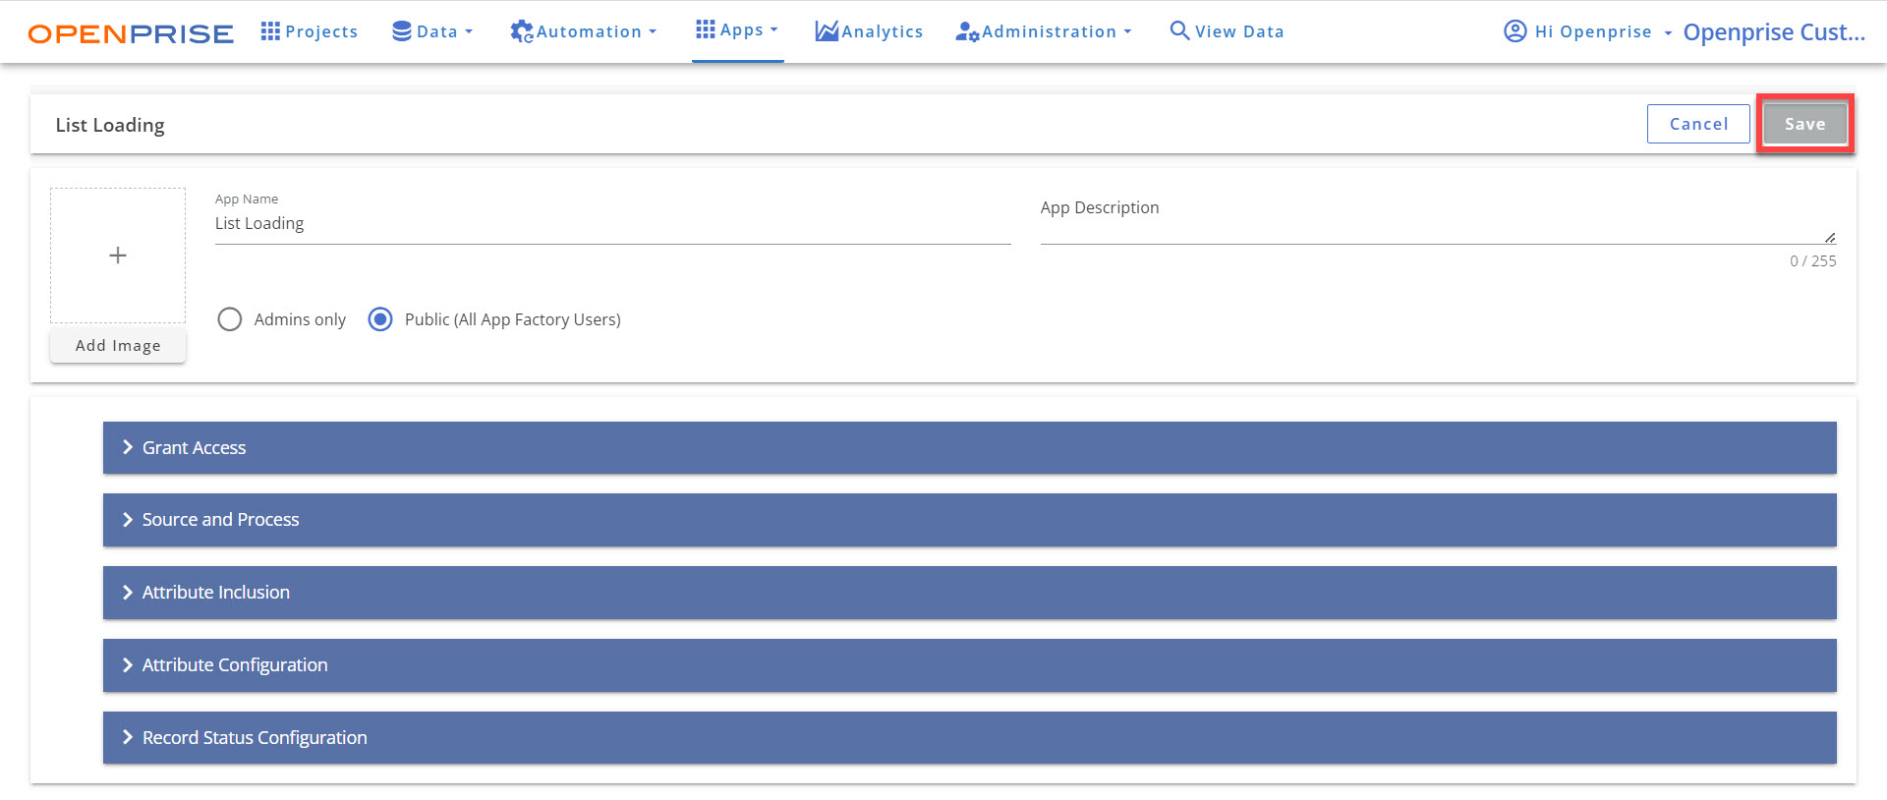Viewport: 1887px width, 800px height.
Task: Select Public (All App Factory Users) option
Action: tap(380, 319)
